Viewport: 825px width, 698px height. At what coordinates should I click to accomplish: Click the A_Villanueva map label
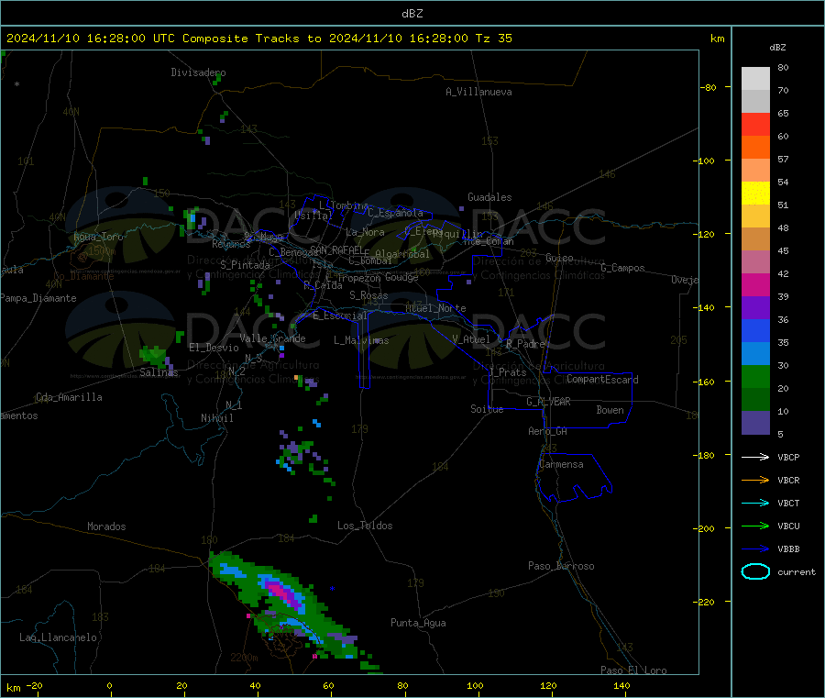tap(478, 92)
